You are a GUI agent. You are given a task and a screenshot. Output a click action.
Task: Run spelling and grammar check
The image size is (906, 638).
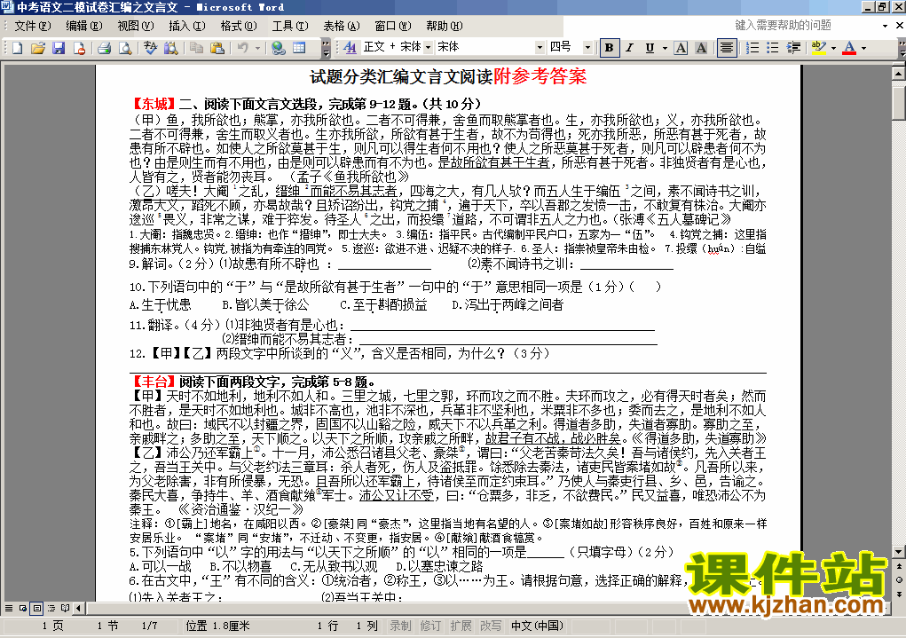tap(151, 48)
